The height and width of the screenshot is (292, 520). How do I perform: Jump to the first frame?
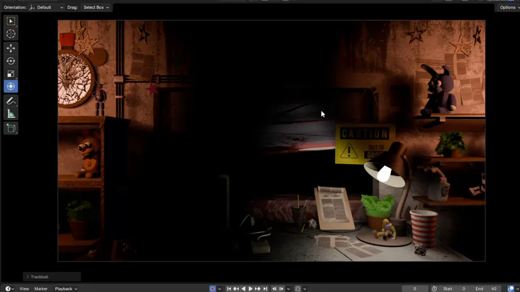[x=229, y=289]
